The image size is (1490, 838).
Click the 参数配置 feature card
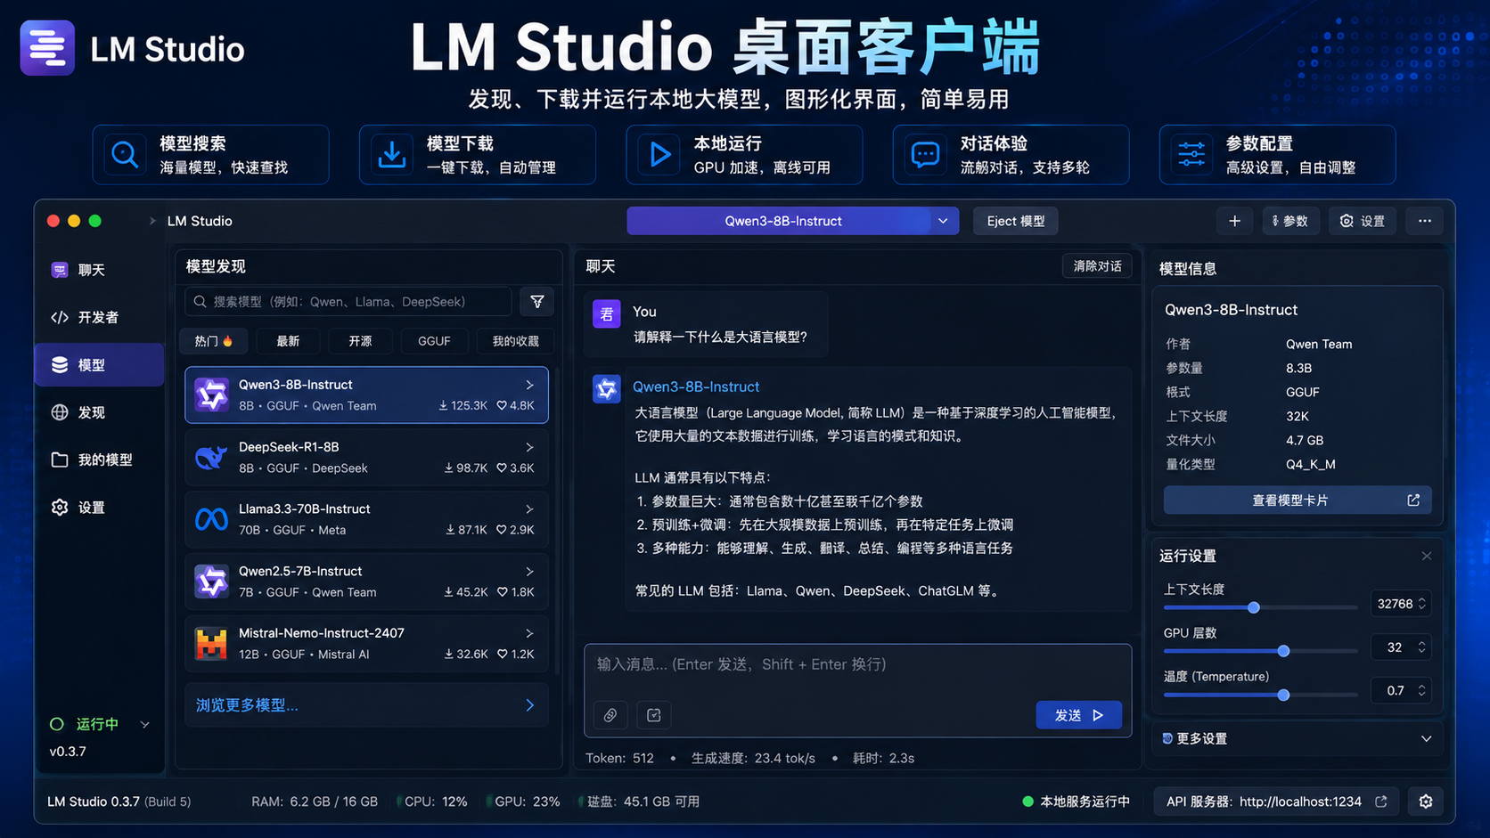coord(1277,155)
